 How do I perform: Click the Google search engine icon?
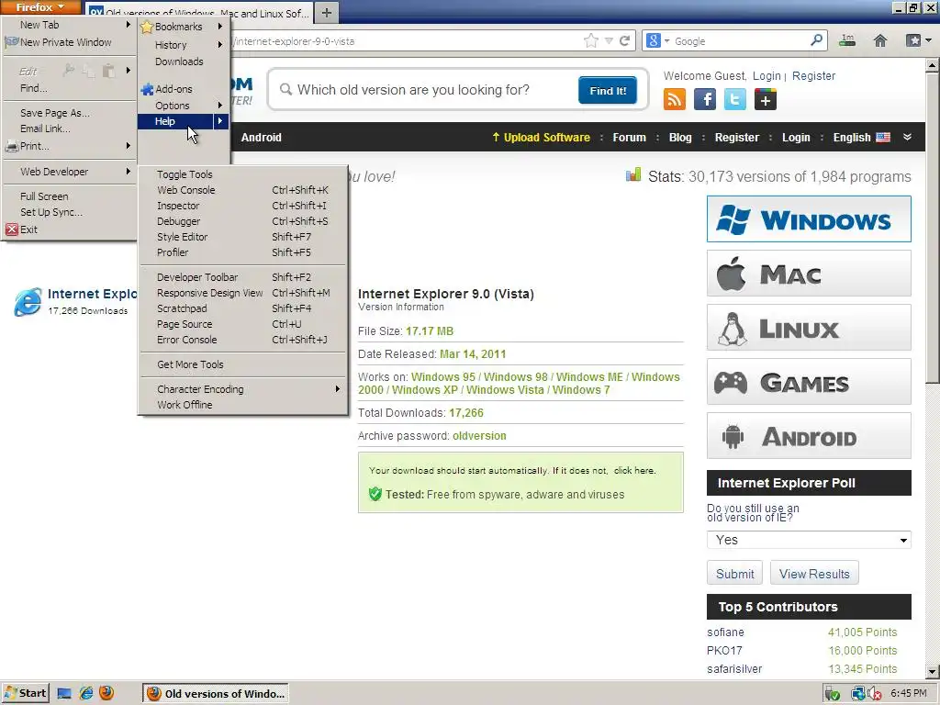654,40
